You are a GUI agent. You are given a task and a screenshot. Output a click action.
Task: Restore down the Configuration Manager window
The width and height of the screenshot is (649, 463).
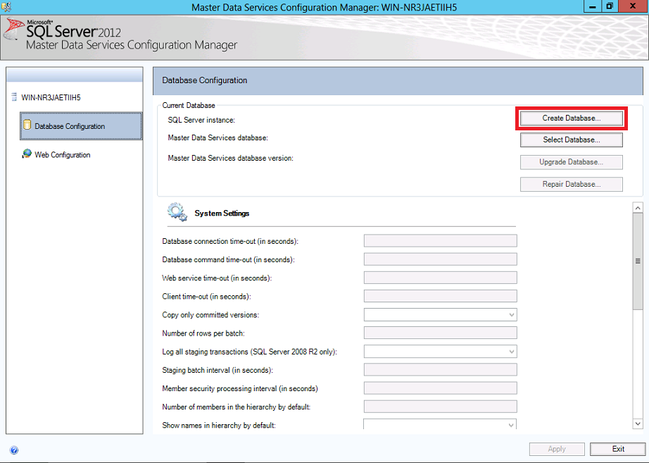click(x=610, y=6)
